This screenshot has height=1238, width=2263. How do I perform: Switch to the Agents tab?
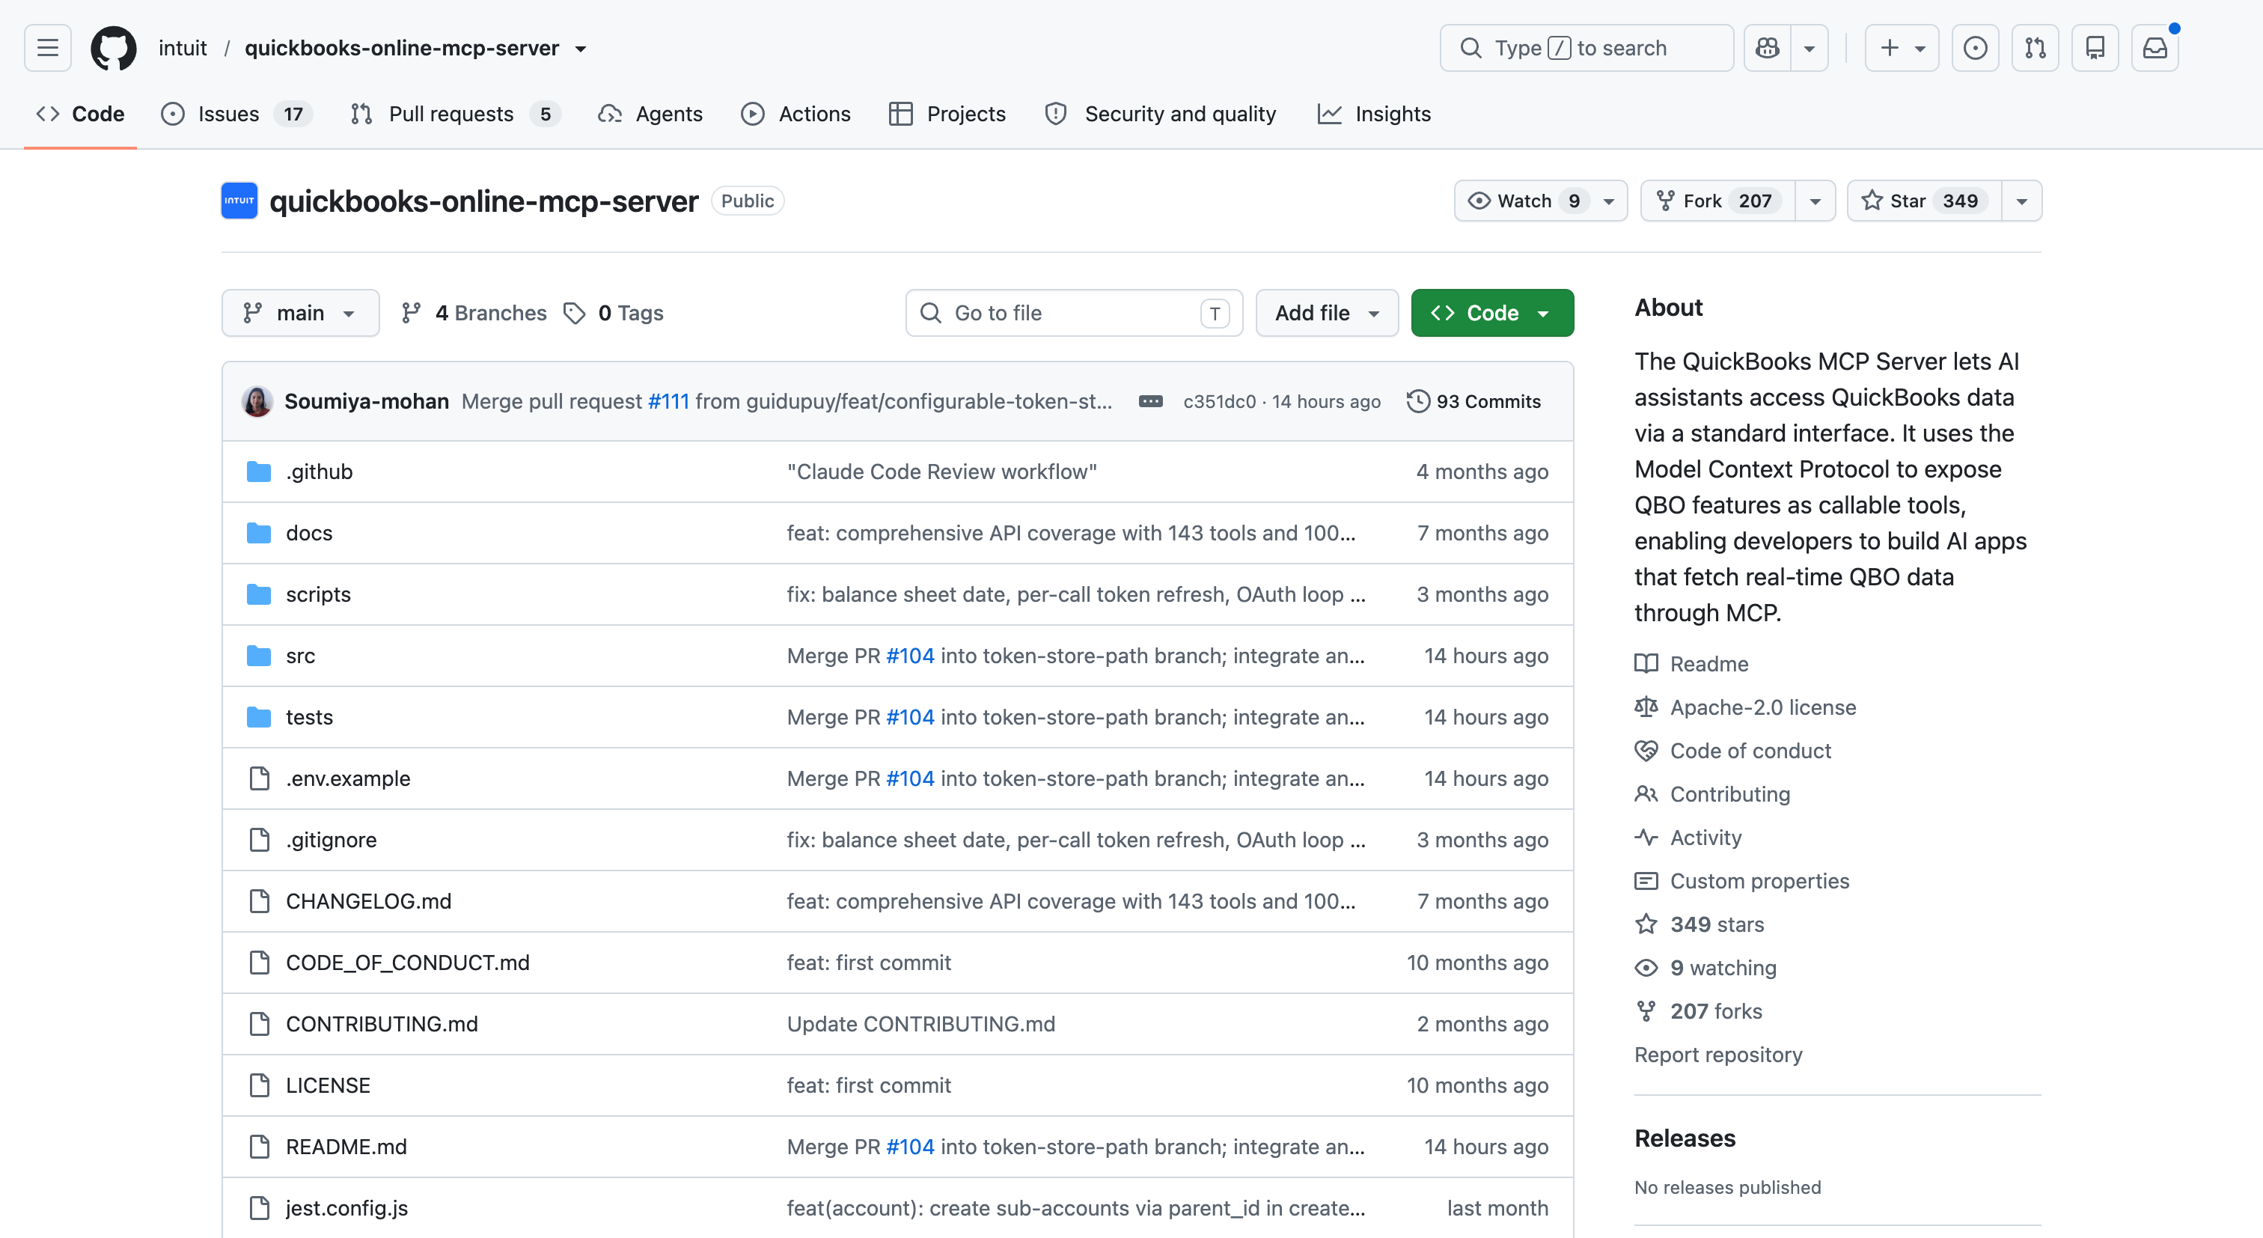click(650, 115)
